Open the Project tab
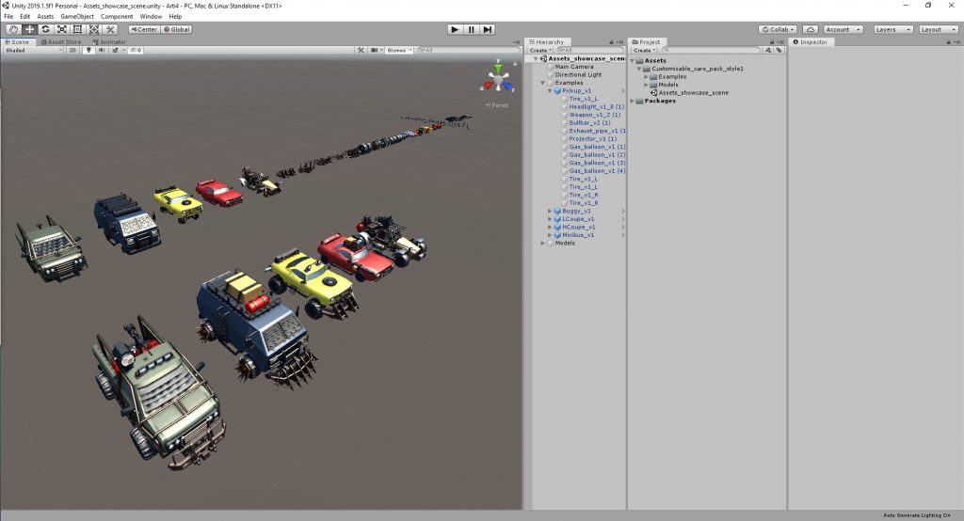The image size is (964, 521). point(646,41)
